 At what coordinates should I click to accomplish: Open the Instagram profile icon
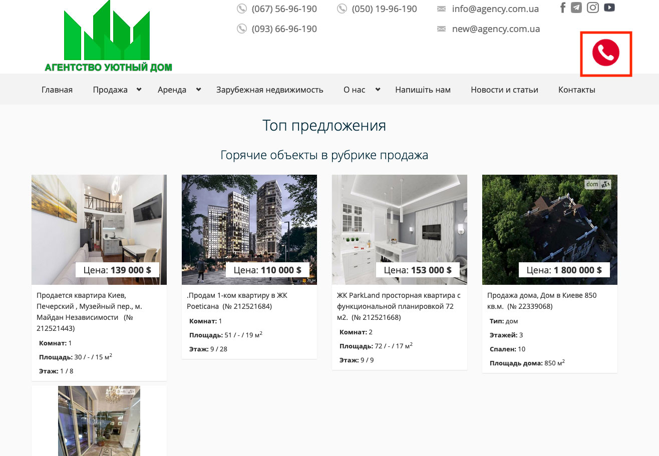pos(593,8)
